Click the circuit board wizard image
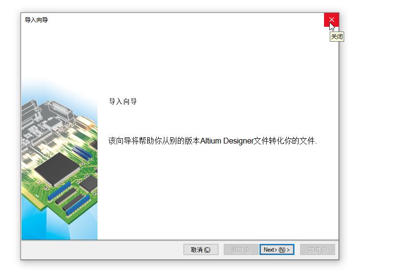This screenshot has width=401, height=276. point(60,159)
